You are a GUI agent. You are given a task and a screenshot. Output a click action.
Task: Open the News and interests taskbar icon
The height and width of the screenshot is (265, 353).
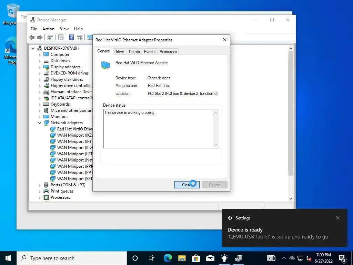(x=271, y=258)
